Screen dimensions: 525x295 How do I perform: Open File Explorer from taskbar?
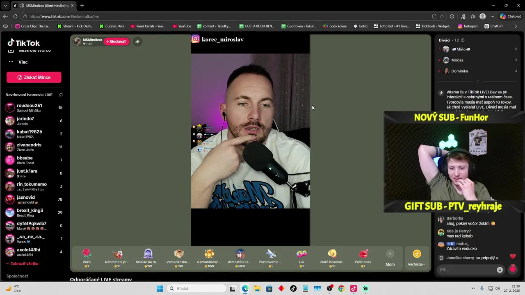click(257, 288)
